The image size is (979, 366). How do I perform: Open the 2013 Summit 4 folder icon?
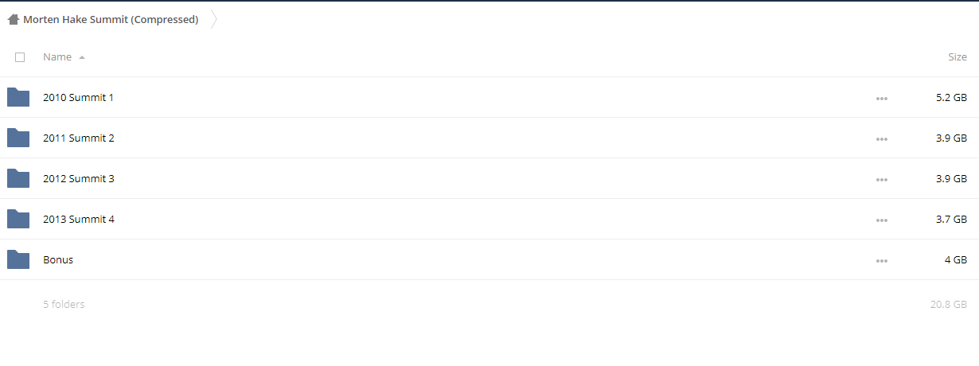coord(18,219)
